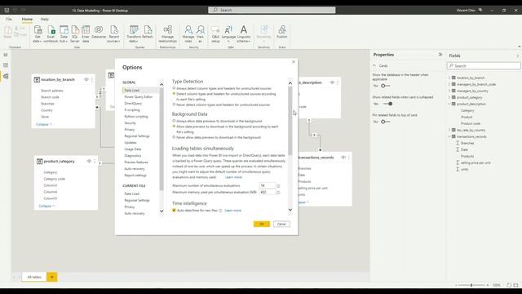The height and width of the screenshot is (294, 522).
Task: Toggle Show the database in header switch
Action: [x=385, y=86]
